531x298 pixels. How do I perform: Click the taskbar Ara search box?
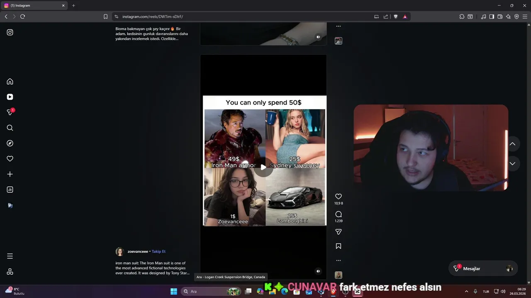[211, 291]
